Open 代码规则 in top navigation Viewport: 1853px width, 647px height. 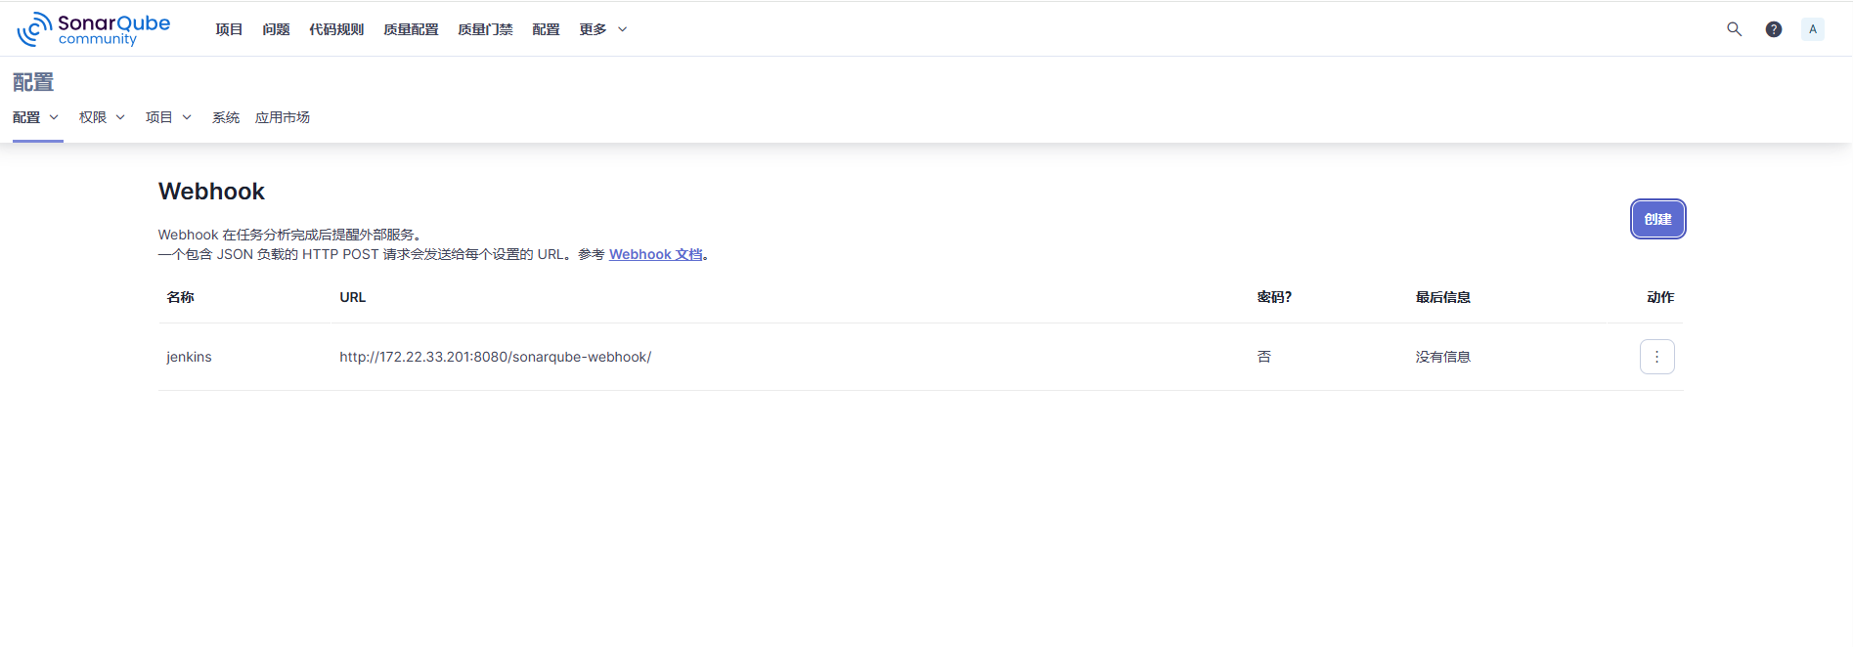(336, 29)
